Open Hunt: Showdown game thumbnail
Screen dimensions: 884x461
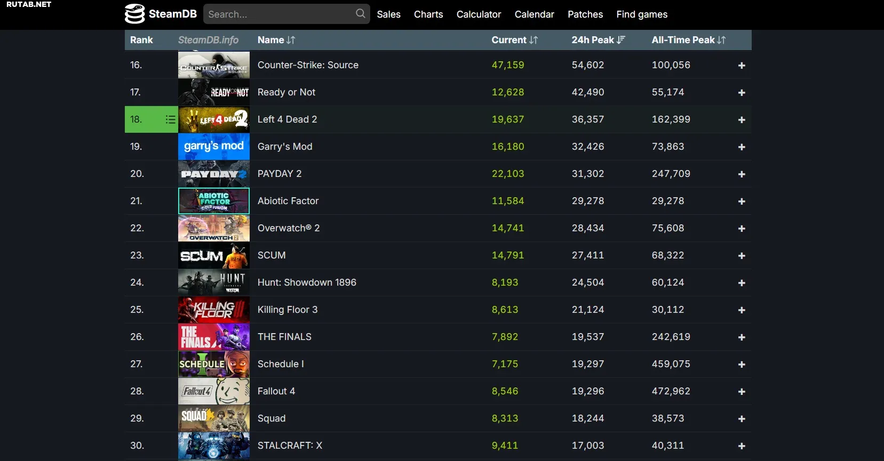click(213, 282)
